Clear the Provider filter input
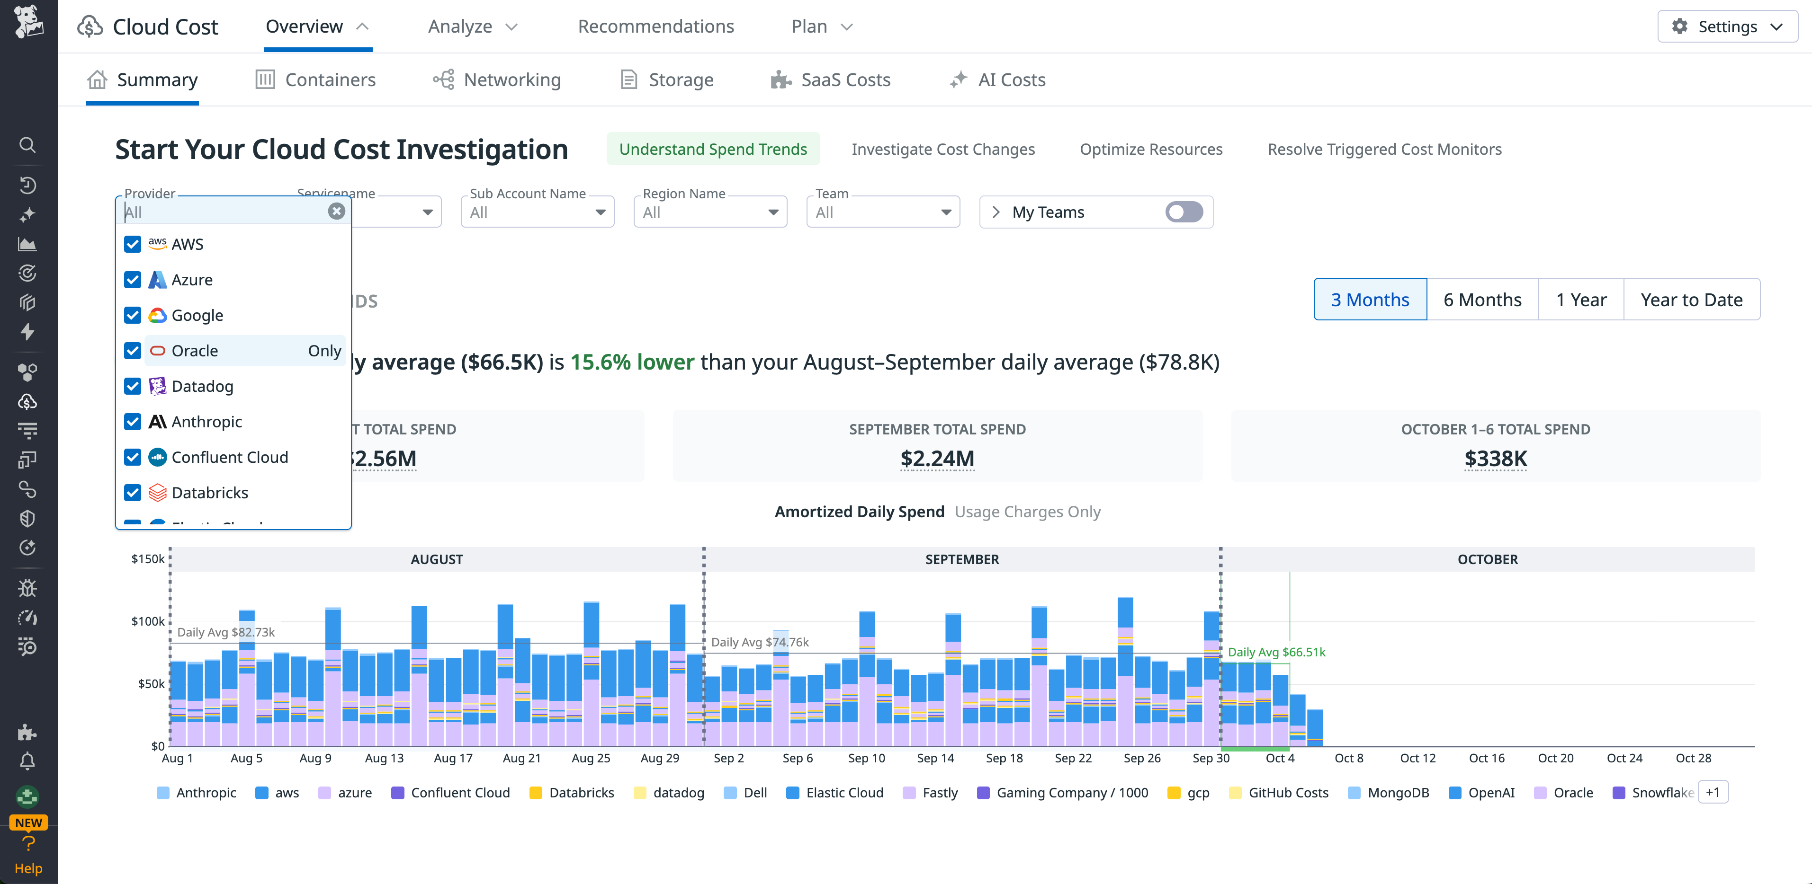 pos(337,212)
